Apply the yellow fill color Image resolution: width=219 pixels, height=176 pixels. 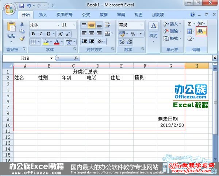(46, 42)
